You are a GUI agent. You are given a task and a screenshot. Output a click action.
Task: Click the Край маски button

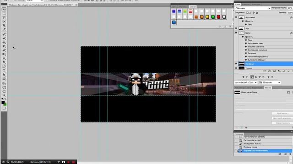pos(282,113)
